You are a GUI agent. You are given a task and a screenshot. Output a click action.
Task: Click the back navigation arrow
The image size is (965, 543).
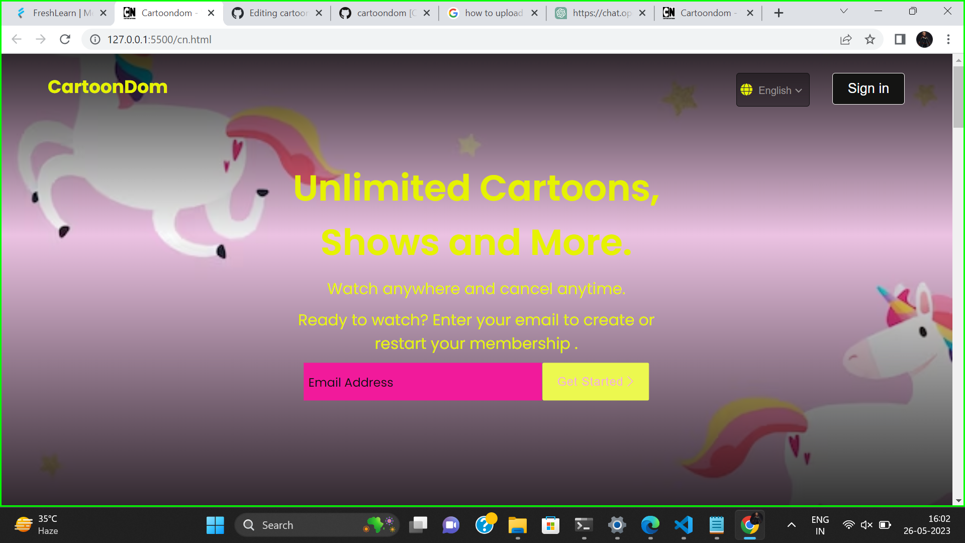[17, 39]
